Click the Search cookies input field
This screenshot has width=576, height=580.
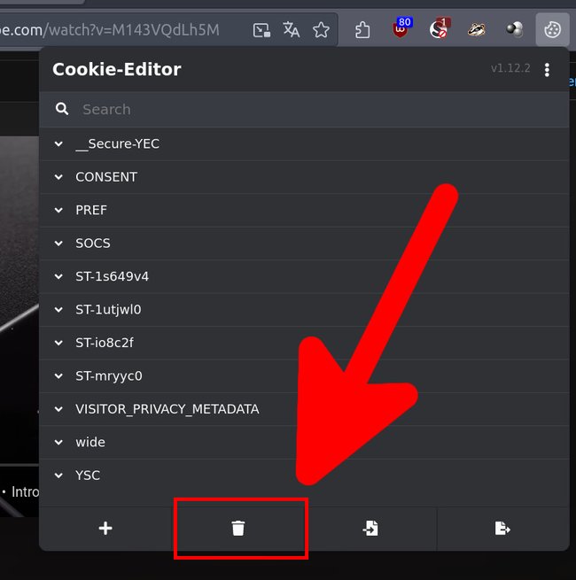click(x=304, y=110)
